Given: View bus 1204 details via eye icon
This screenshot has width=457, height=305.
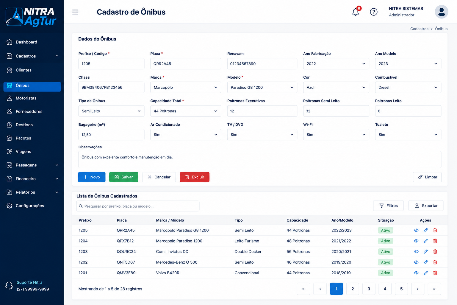Looking at the screenshot, I should (416, 241).
